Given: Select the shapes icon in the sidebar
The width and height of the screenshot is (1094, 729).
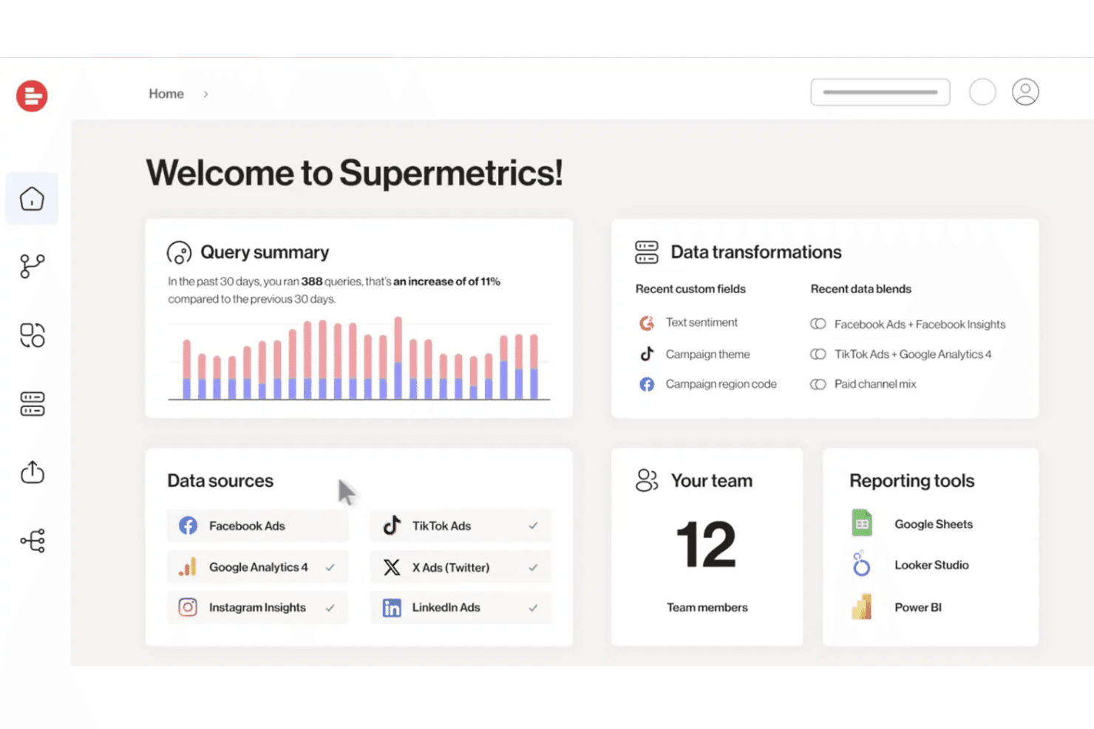Looking at the screenshot, I should point(32,335).
